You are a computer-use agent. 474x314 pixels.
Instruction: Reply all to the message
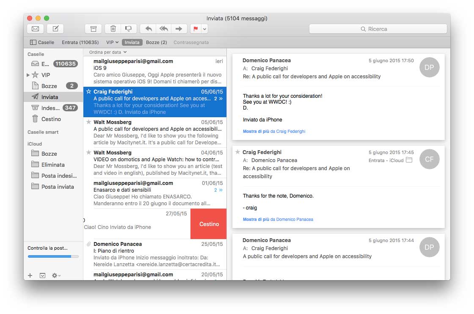click(163, 29)
